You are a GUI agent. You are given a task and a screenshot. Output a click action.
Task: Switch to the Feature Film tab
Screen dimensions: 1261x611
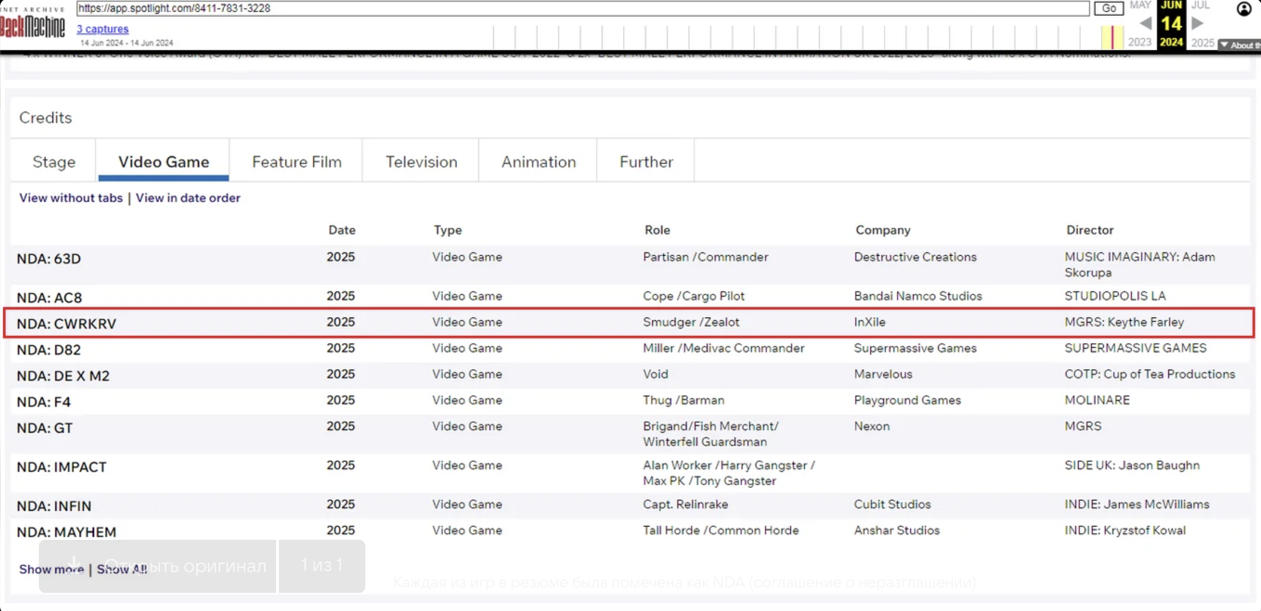[296, 162]
